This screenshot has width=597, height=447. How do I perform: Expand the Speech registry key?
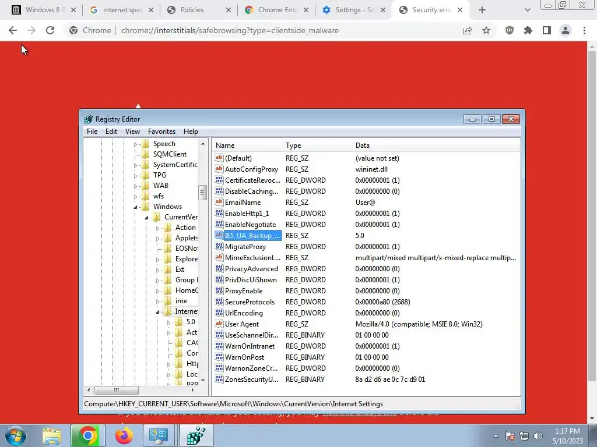(x=135, y=144)
